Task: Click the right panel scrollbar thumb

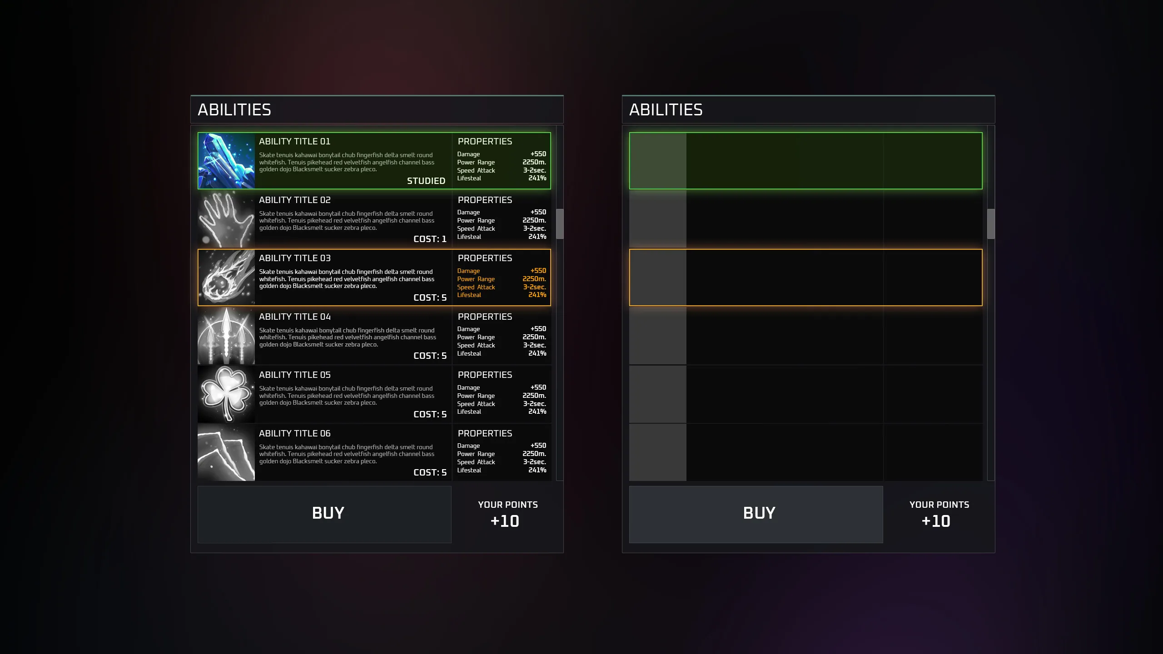Action: [x=991, y=223]
